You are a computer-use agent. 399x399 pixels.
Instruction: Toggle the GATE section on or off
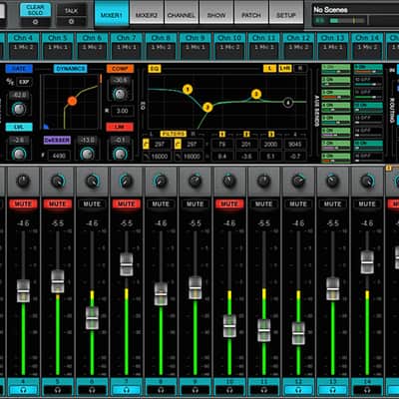point(19,69)
